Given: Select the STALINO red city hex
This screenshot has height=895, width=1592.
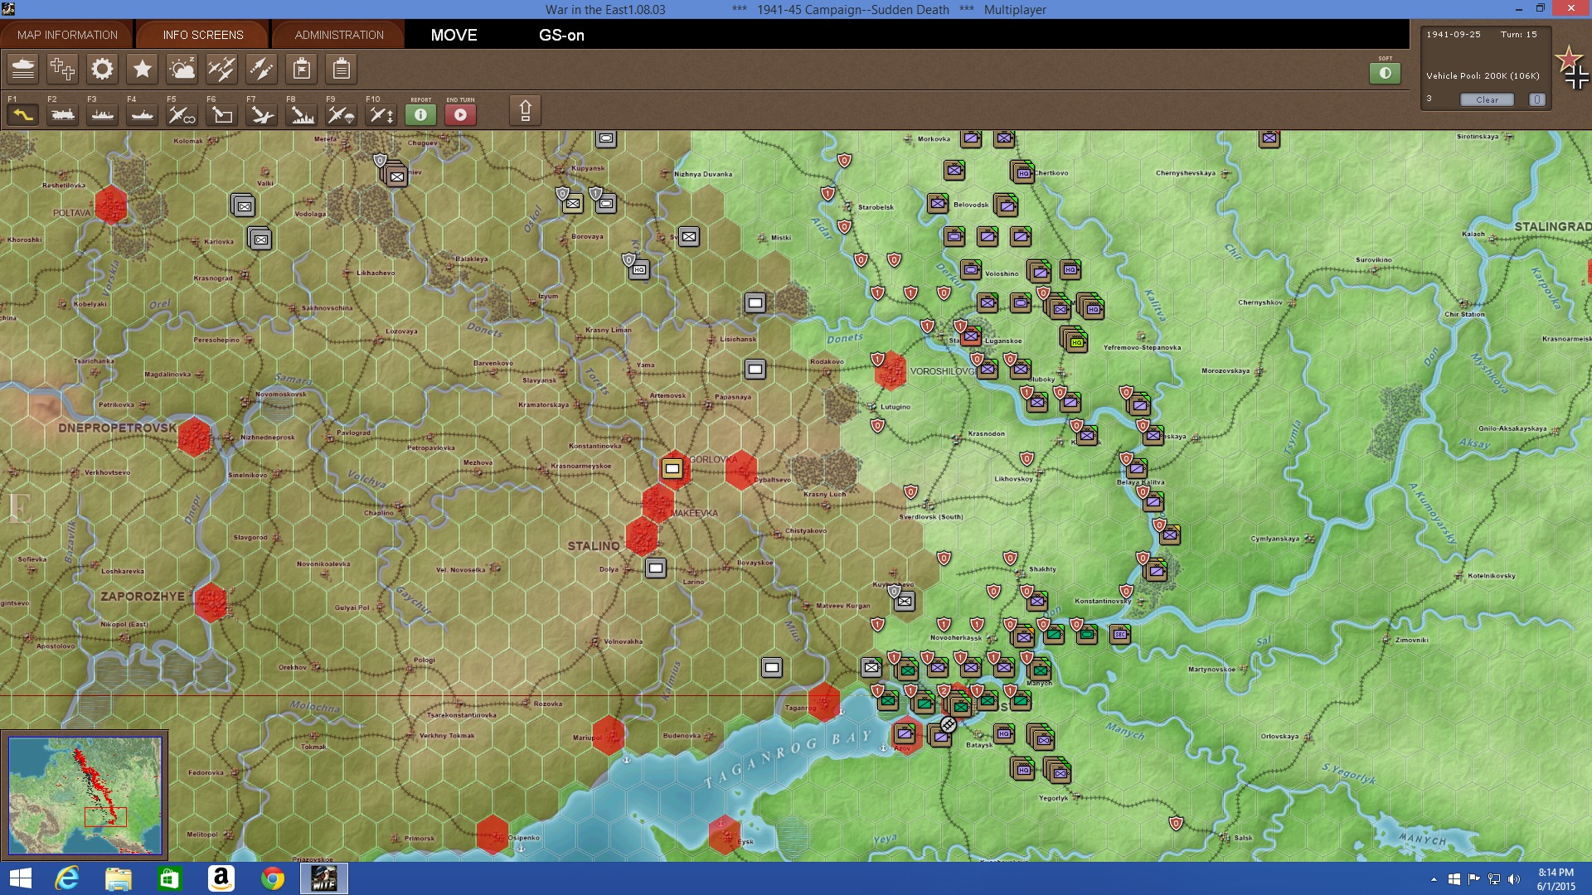Looking at the screenshot, I should click(x=641, y=536).
